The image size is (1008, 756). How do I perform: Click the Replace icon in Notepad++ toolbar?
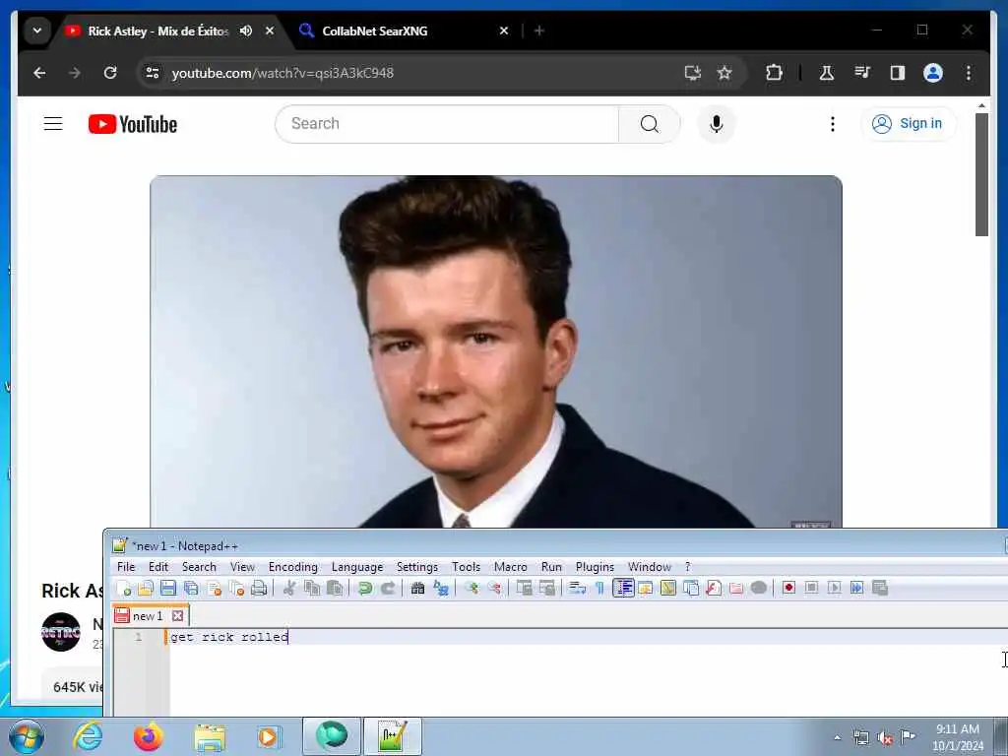pos(441,588)
